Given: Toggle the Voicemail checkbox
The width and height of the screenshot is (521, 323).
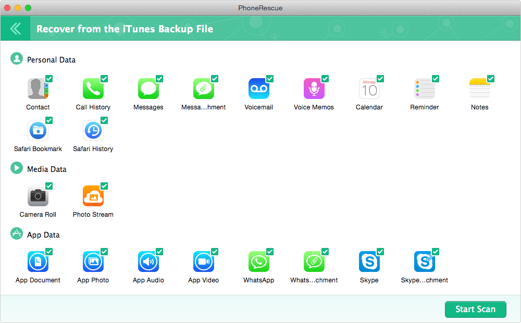Looking at the screenshot, I should pyautogui.click(x=270, y=79).
